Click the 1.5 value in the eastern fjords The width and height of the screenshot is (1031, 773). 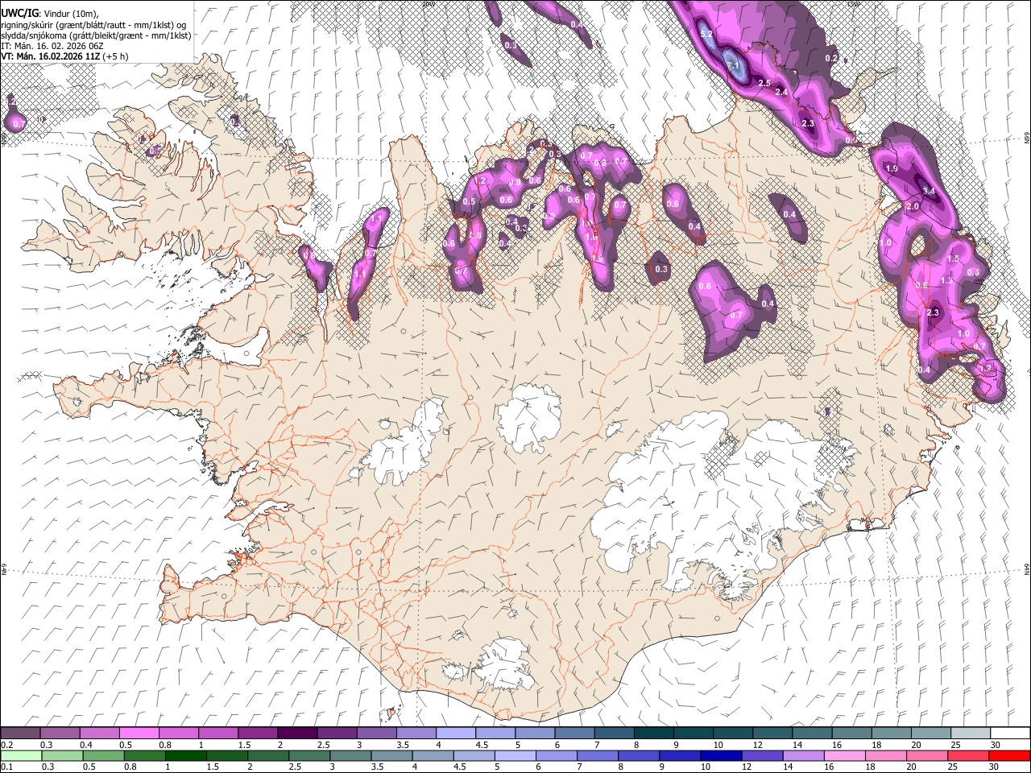pyautogui.click(x=953, y=259)
